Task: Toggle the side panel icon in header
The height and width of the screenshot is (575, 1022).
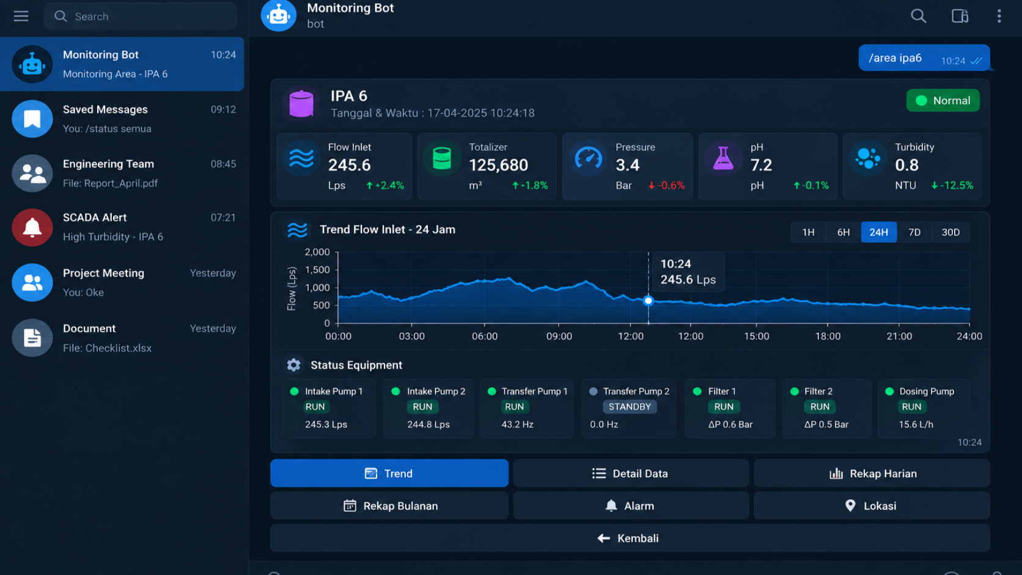Action: click(x=960, y=16)
